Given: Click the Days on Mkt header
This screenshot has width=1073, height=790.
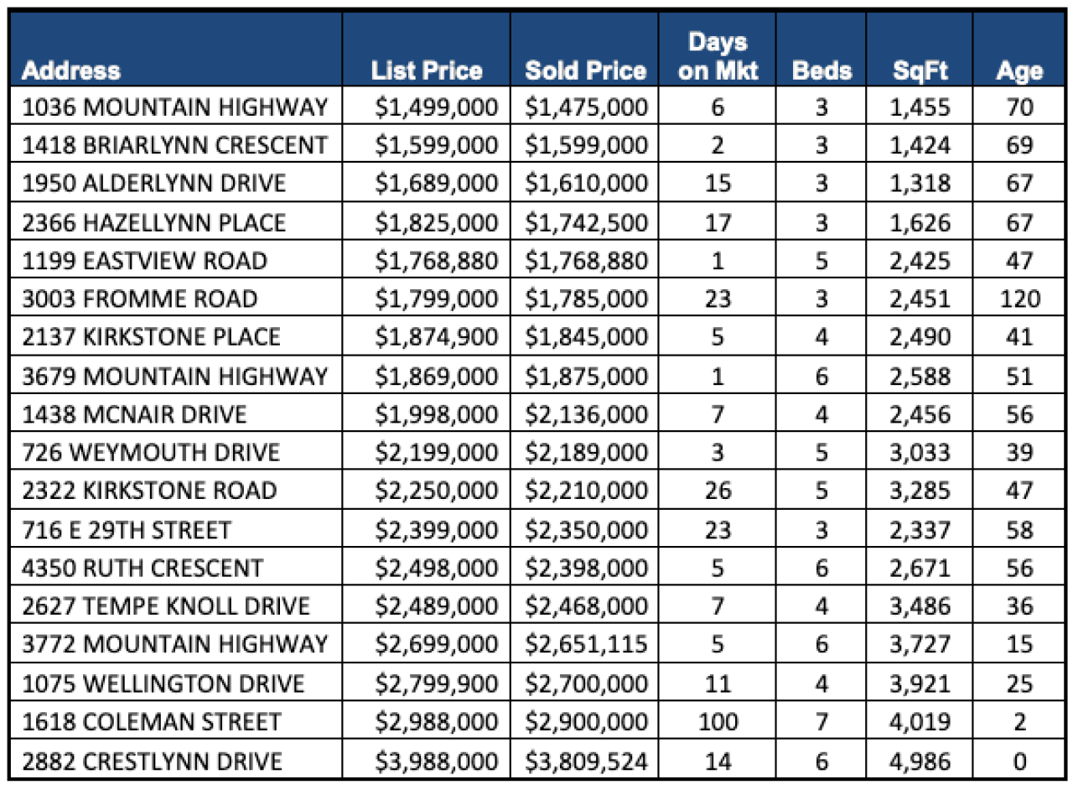Looking at the screenshot, I should (x=718, y=56).
